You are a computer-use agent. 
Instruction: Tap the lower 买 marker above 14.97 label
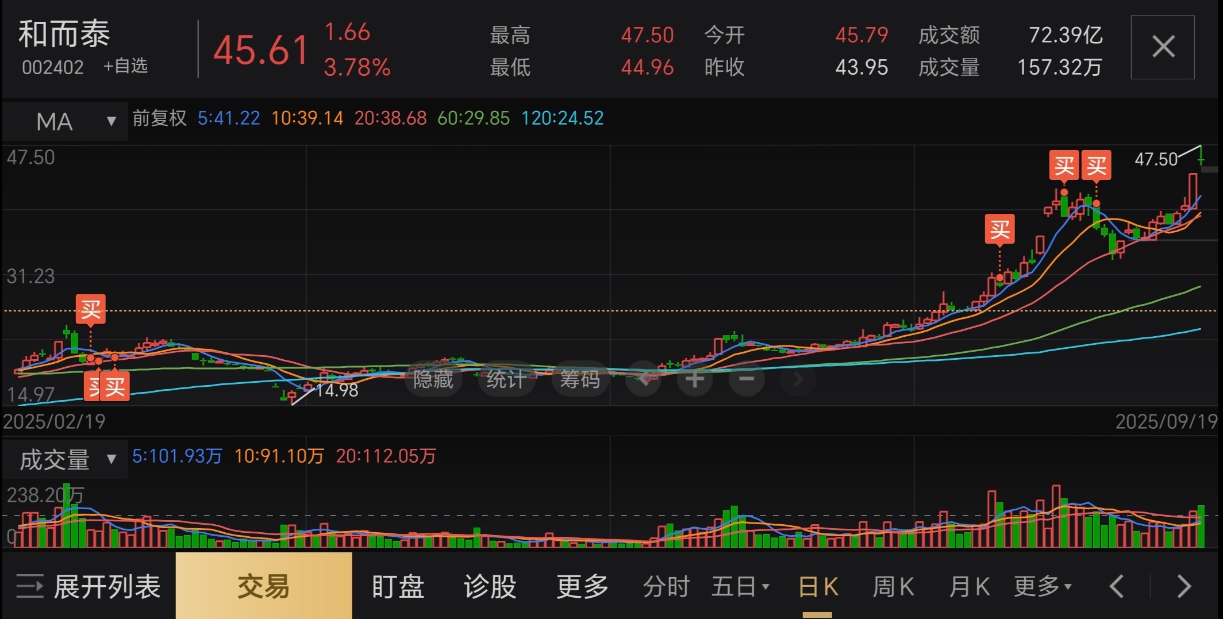(115, 386)
